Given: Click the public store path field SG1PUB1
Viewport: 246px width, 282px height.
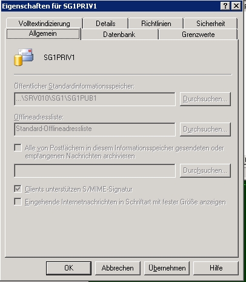Looking at the screenshot, I should [95, 99].
